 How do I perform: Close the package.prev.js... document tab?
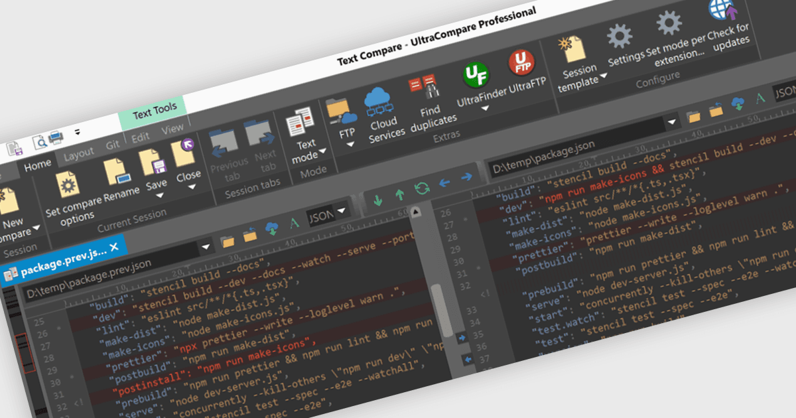114,247
